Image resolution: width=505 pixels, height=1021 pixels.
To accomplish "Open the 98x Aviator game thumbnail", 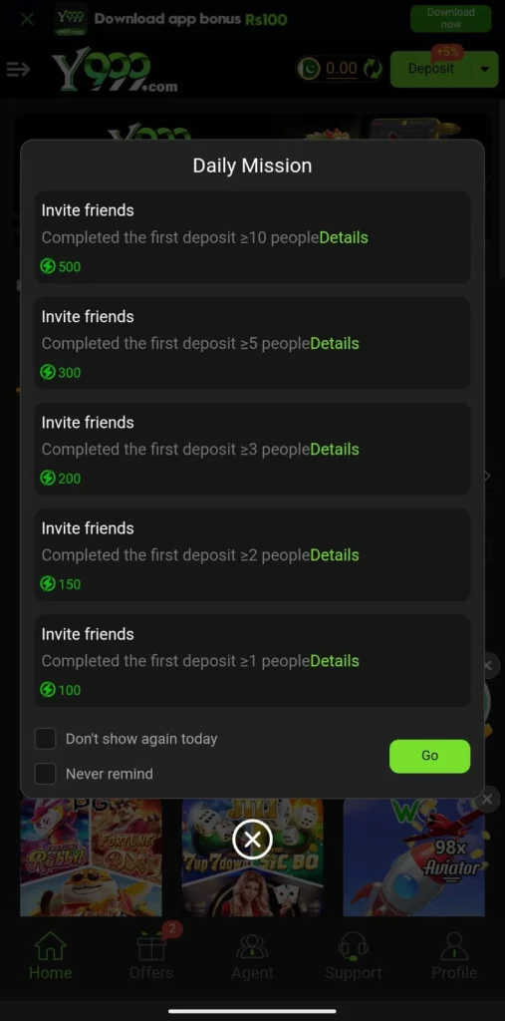I will click(414, 856).
